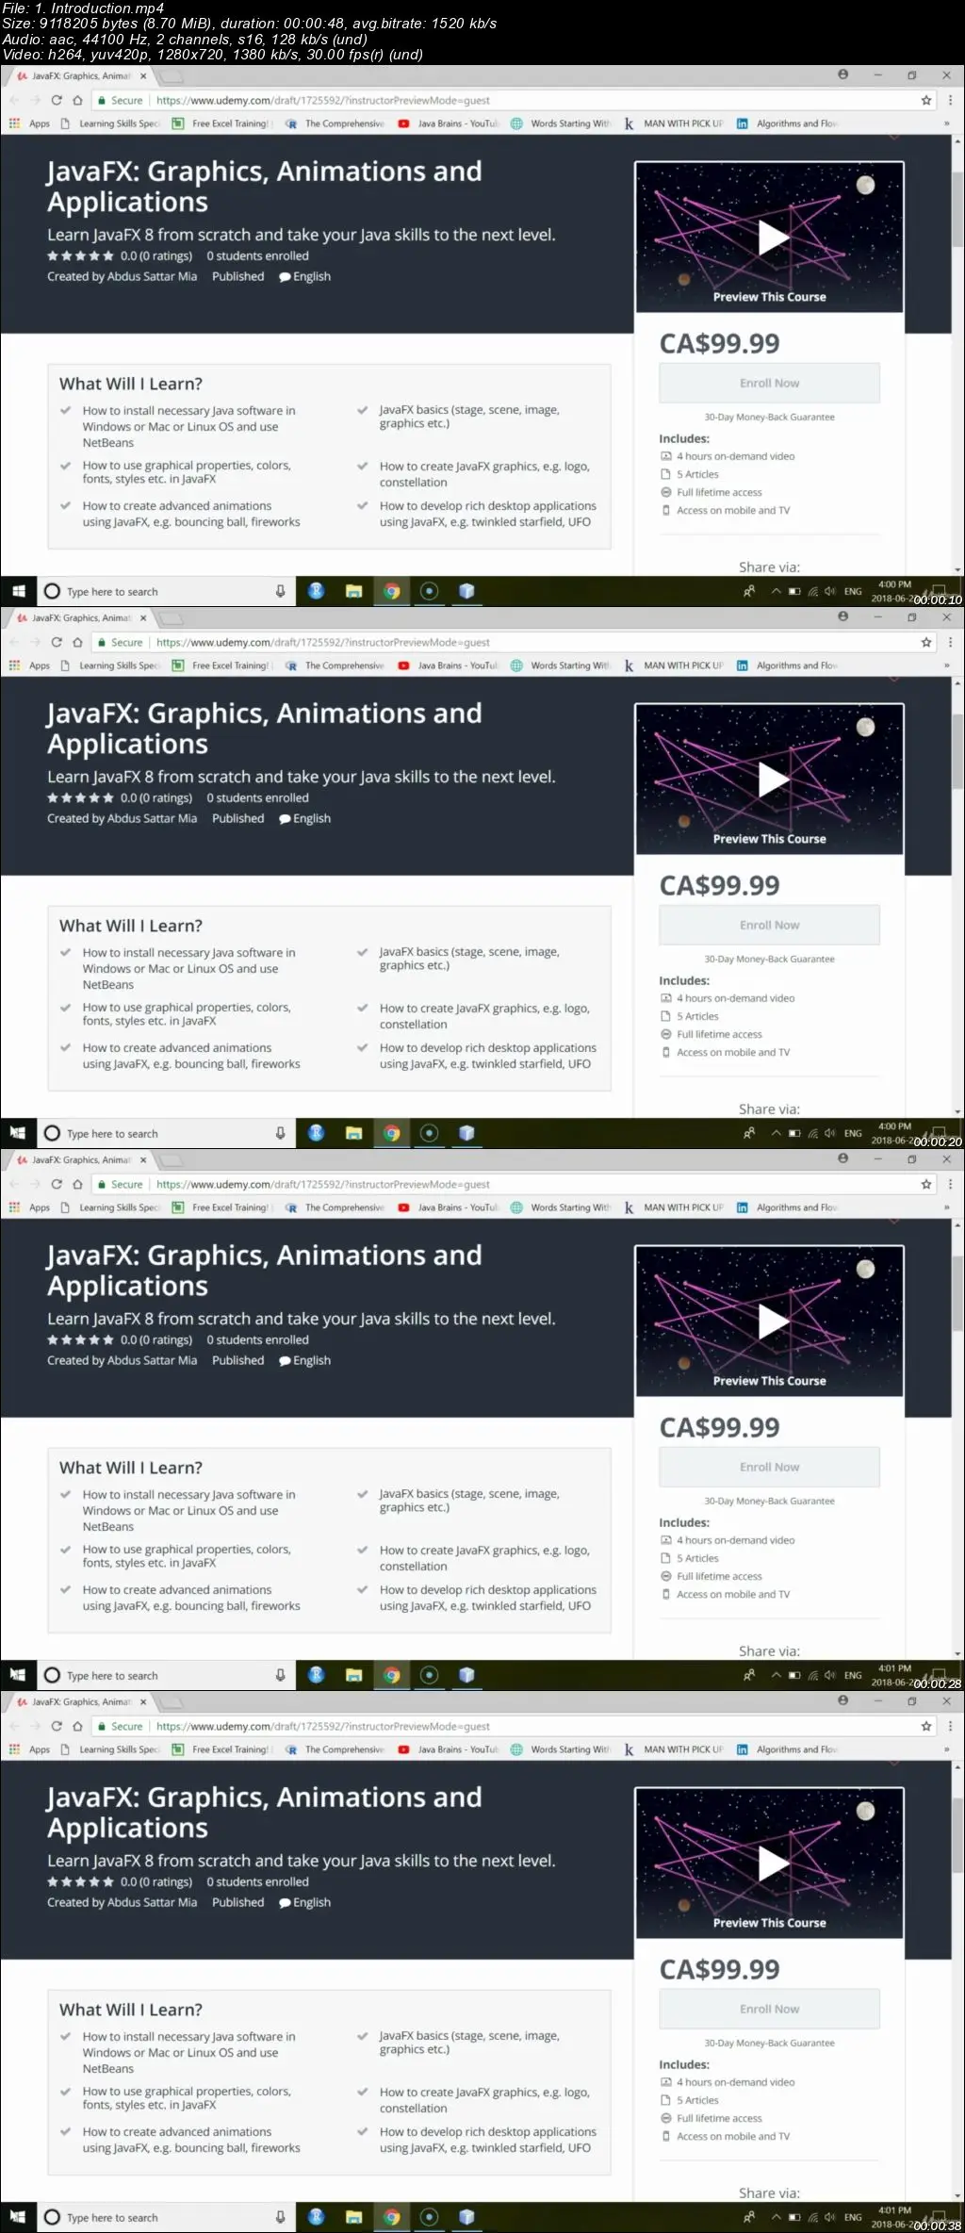Play preview video in frame stamped 00:00:38

point(773,1864)
